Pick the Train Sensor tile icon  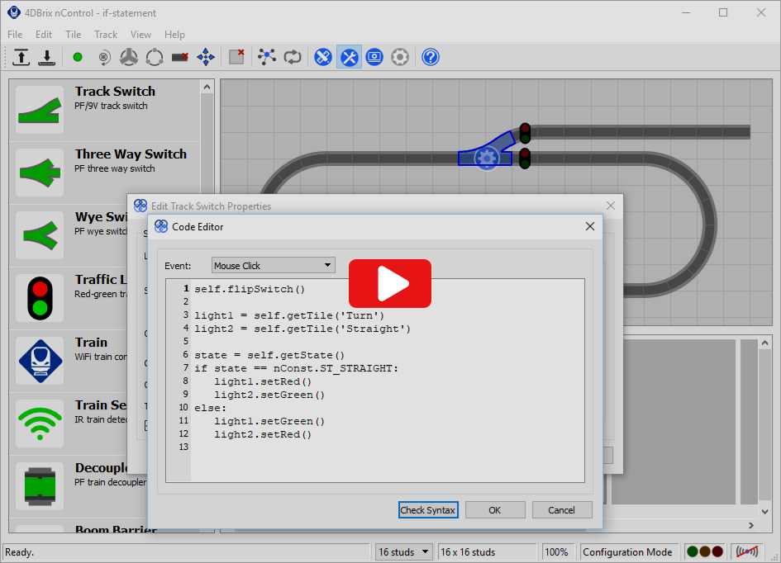40,423
